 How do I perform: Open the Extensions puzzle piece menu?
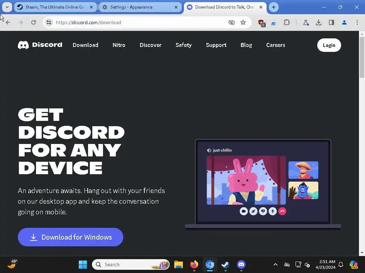287,22
